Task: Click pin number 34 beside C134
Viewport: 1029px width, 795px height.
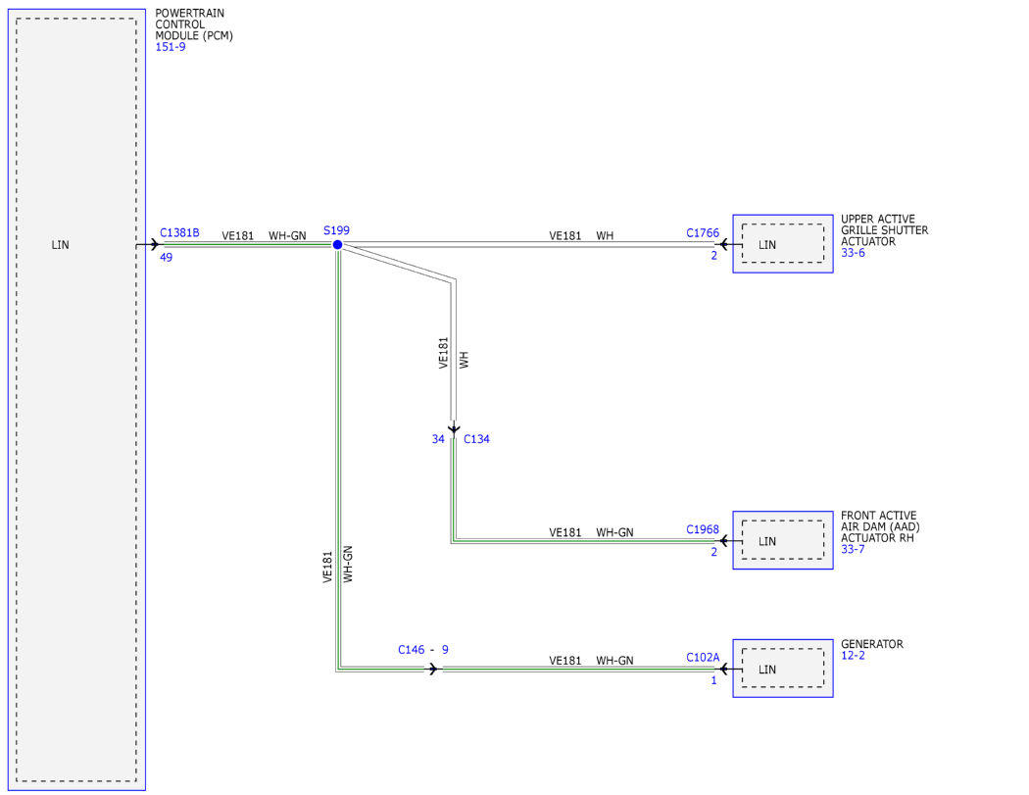Action: [x=438, y=439]
